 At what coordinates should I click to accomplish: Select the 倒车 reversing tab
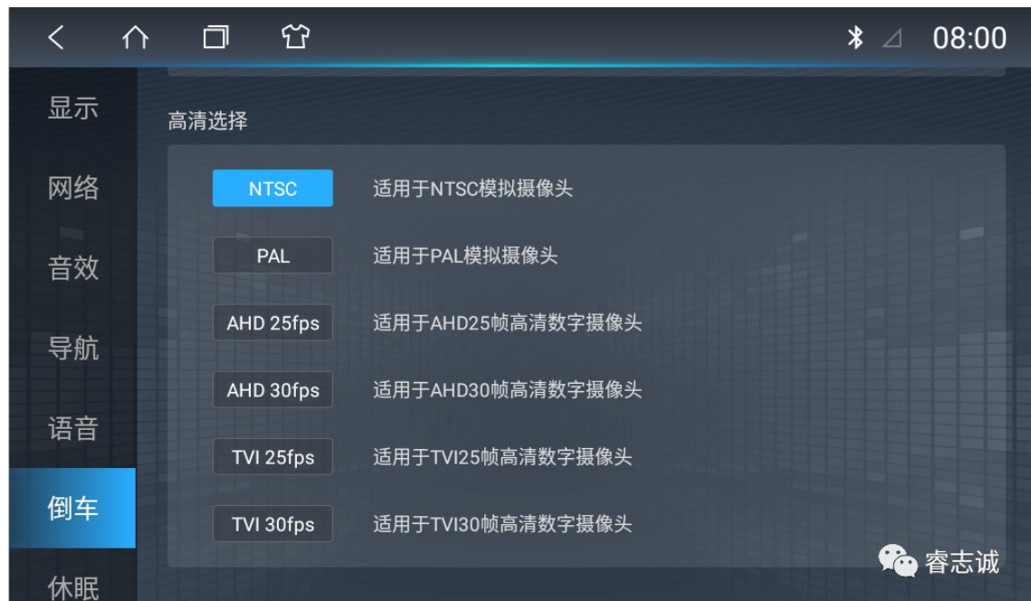[x=72, y=508]
